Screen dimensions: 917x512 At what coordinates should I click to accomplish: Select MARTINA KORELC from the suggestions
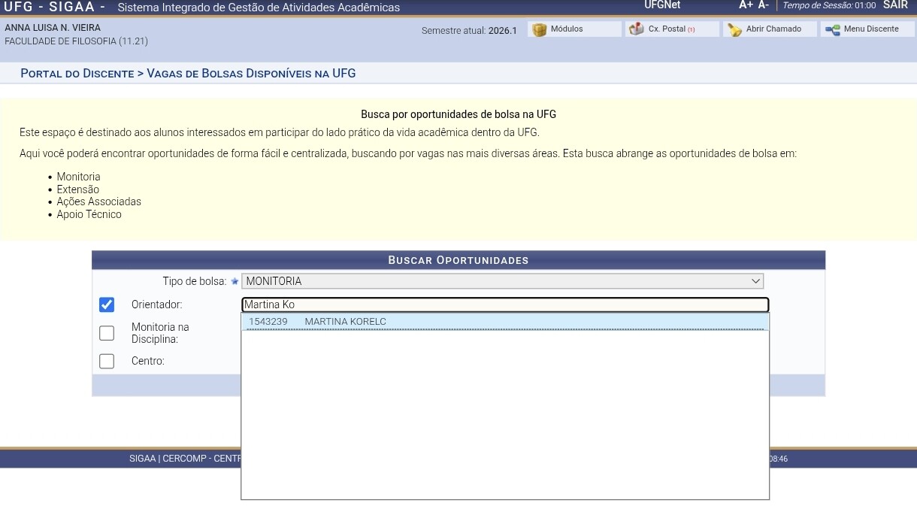505,322
